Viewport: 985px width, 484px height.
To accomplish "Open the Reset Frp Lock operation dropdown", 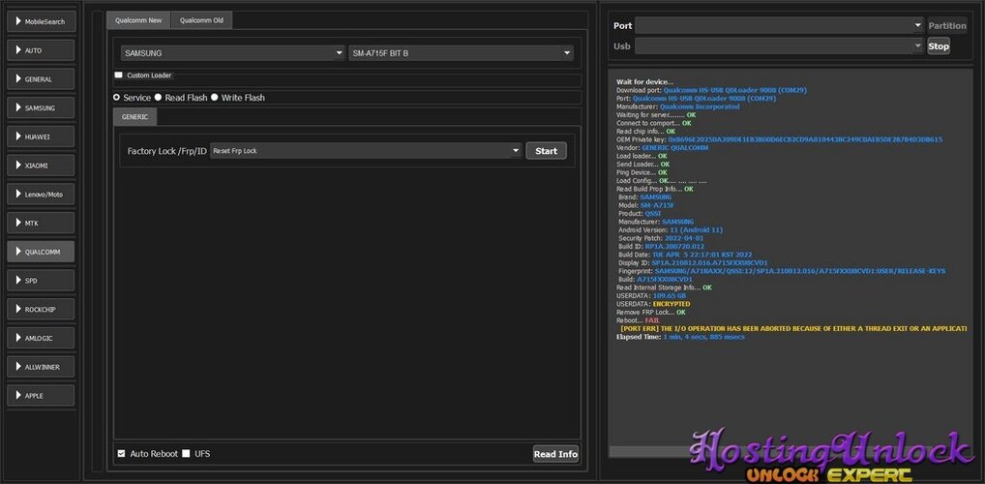I will [366, 151].
